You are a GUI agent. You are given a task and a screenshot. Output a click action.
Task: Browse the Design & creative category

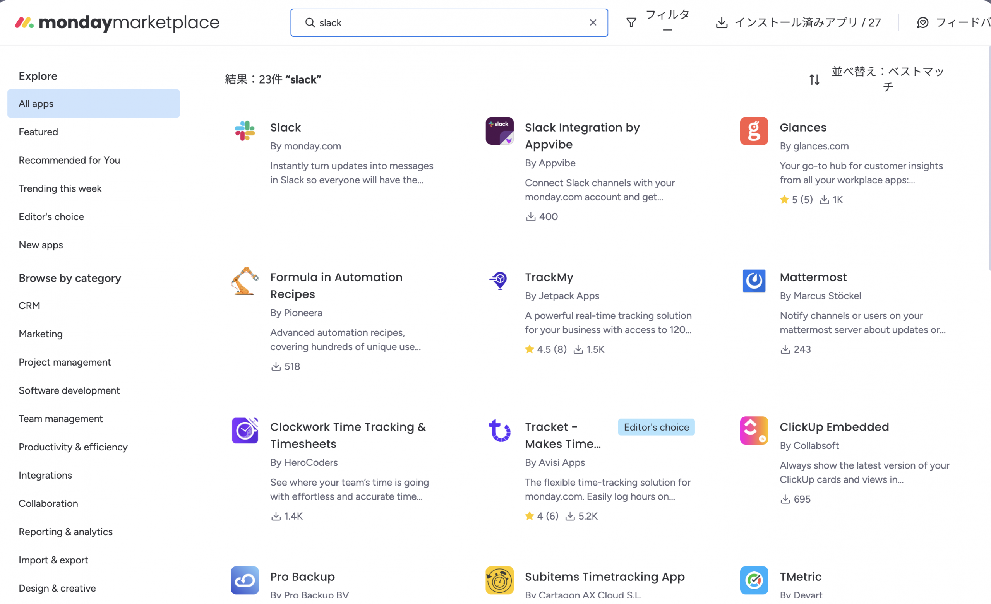pyautogui.click(x=58, y=588)
